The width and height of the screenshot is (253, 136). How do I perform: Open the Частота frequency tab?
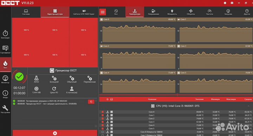click(209, 12)
